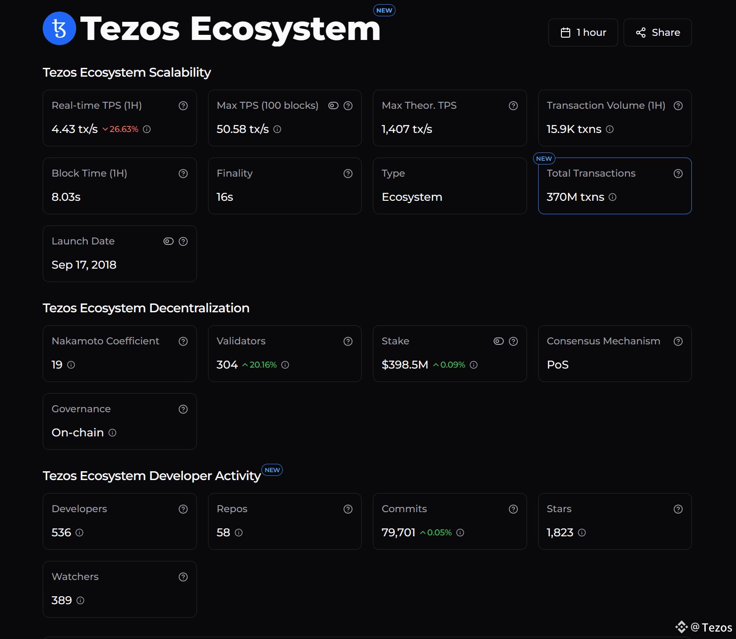Toggle visibility eye on Stake card
The width and height of the screenshot is (736, 639).
499,342
